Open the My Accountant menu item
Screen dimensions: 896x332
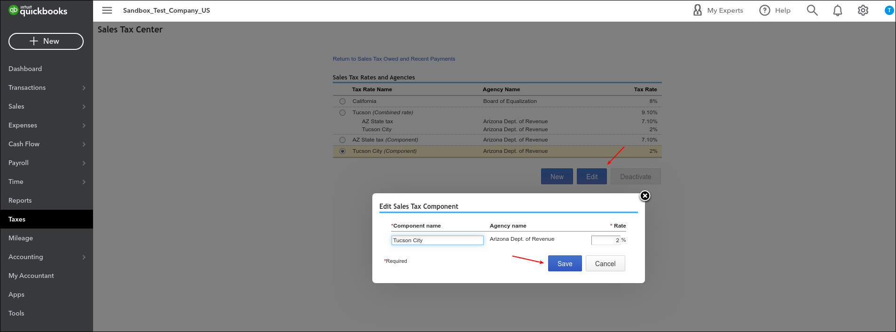tap(47, 276)
